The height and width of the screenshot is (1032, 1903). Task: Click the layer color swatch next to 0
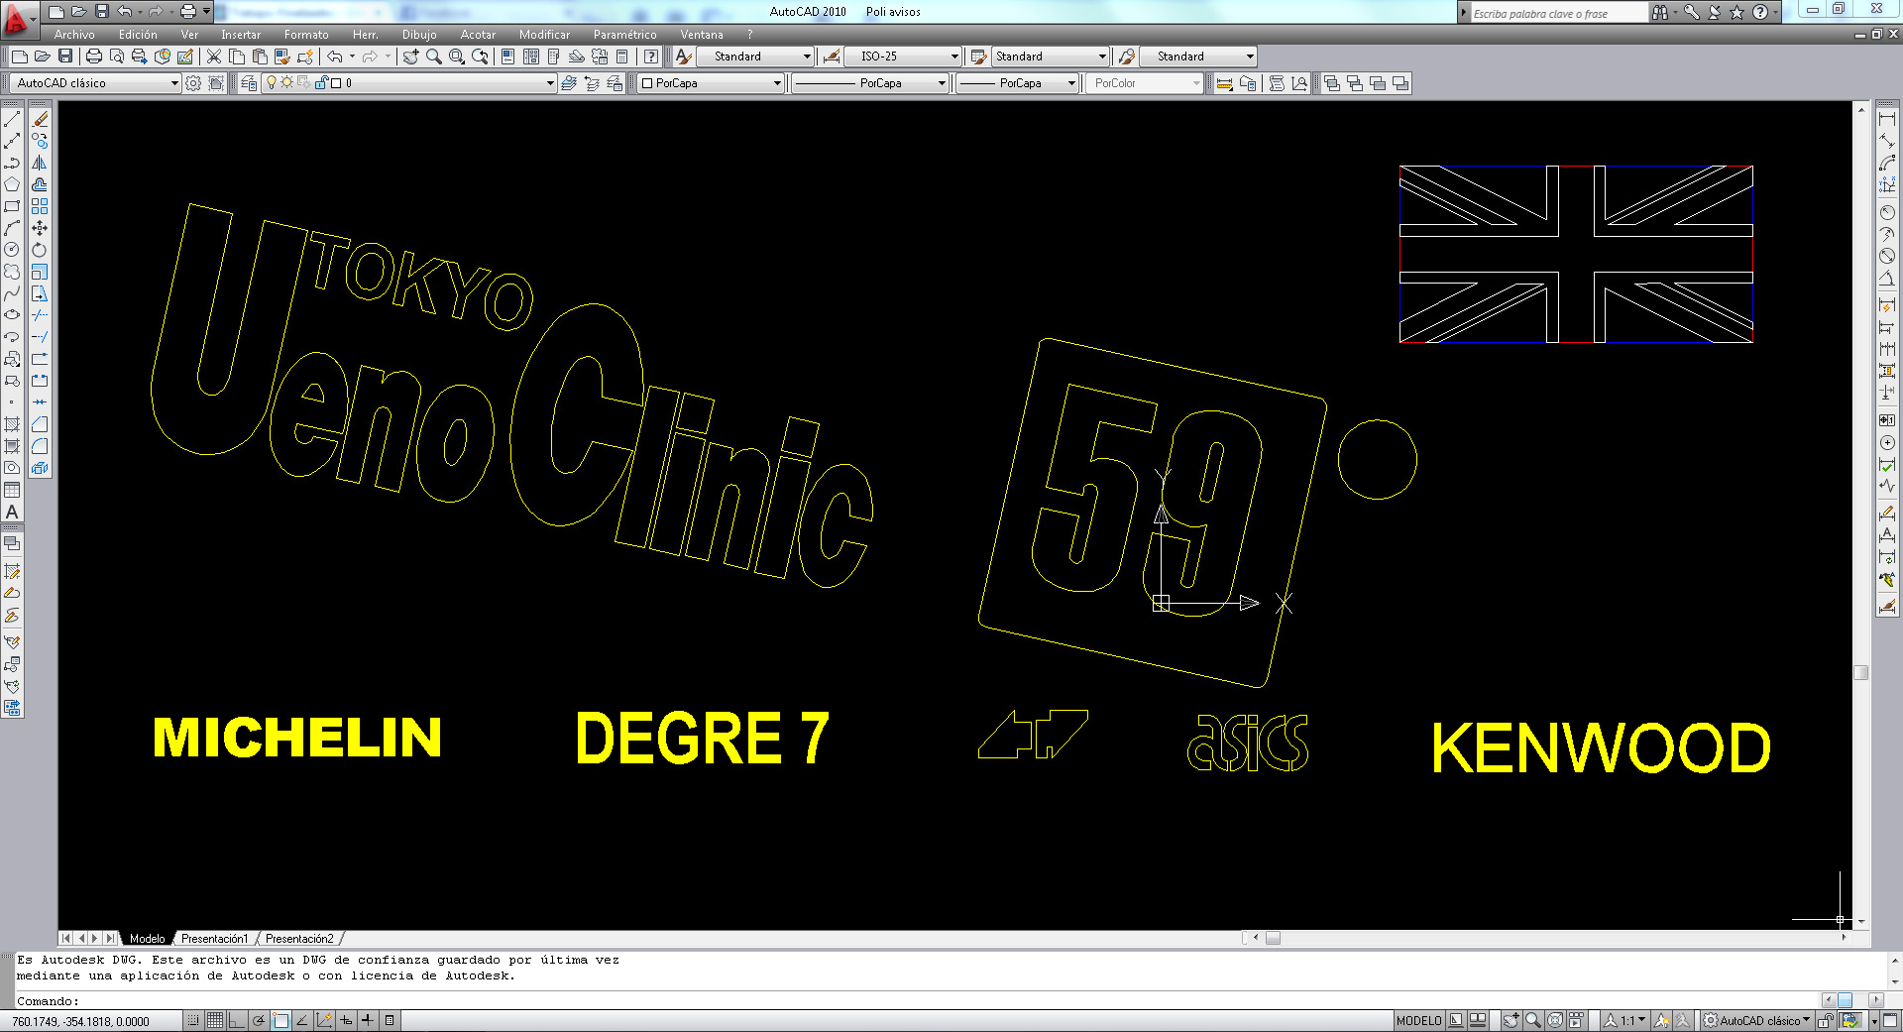(x=336, y=83)
